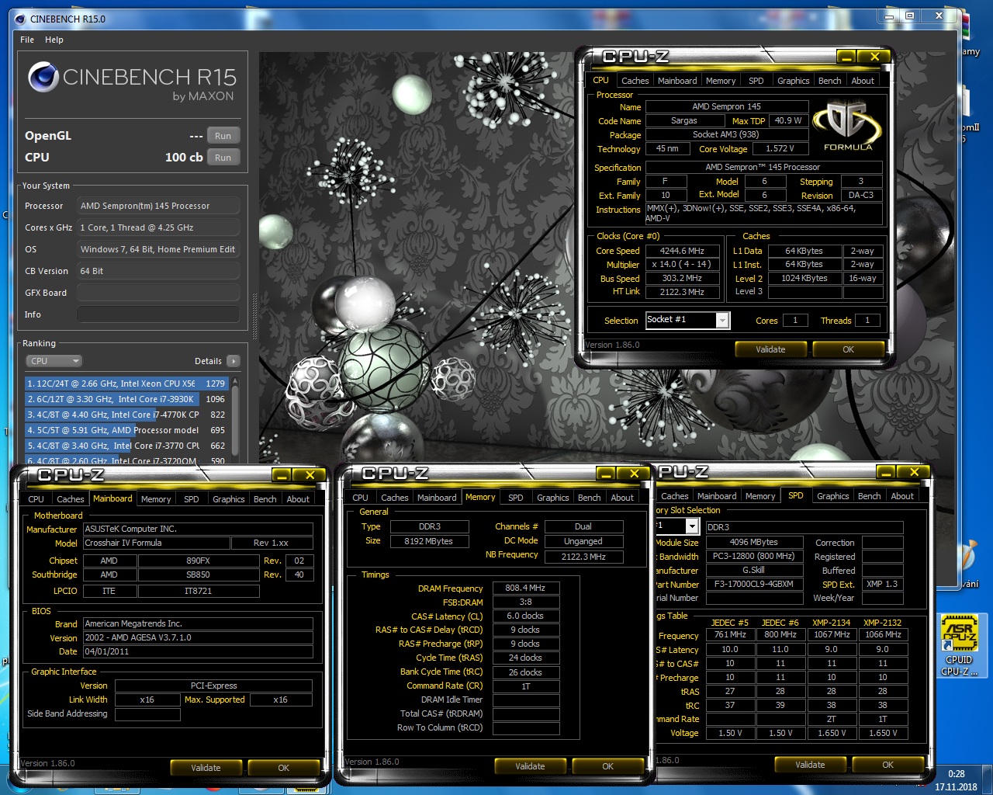Switch to Caches tab in CPU window
The width and height of the screenshot is (993, 795).
pyautogui.click(x=635, y=81)
